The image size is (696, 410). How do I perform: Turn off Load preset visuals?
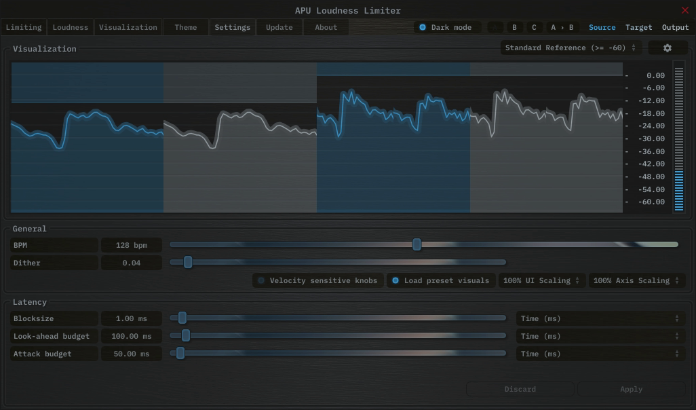point(440,280)
